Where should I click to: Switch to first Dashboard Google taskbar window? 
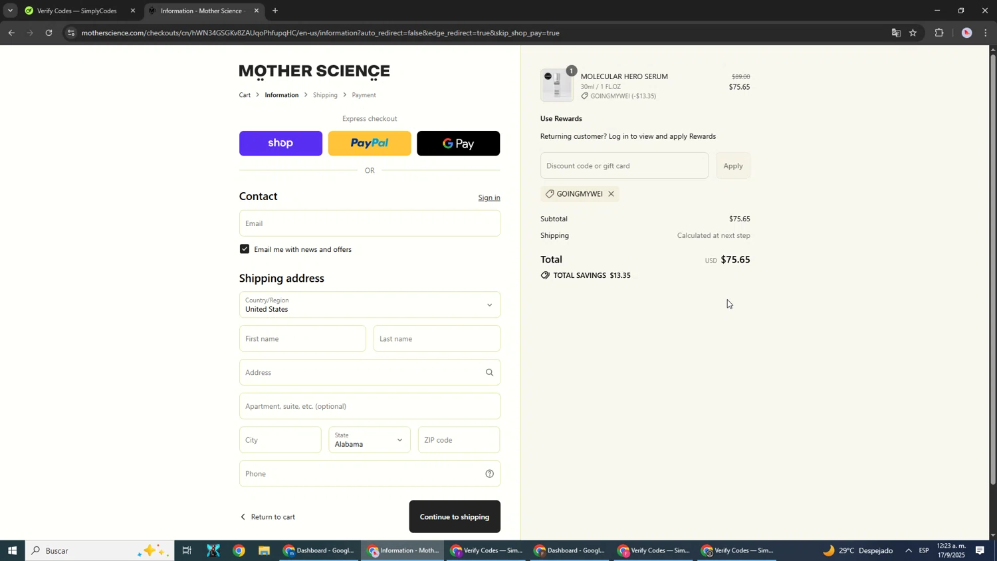(x=320, y=550)
